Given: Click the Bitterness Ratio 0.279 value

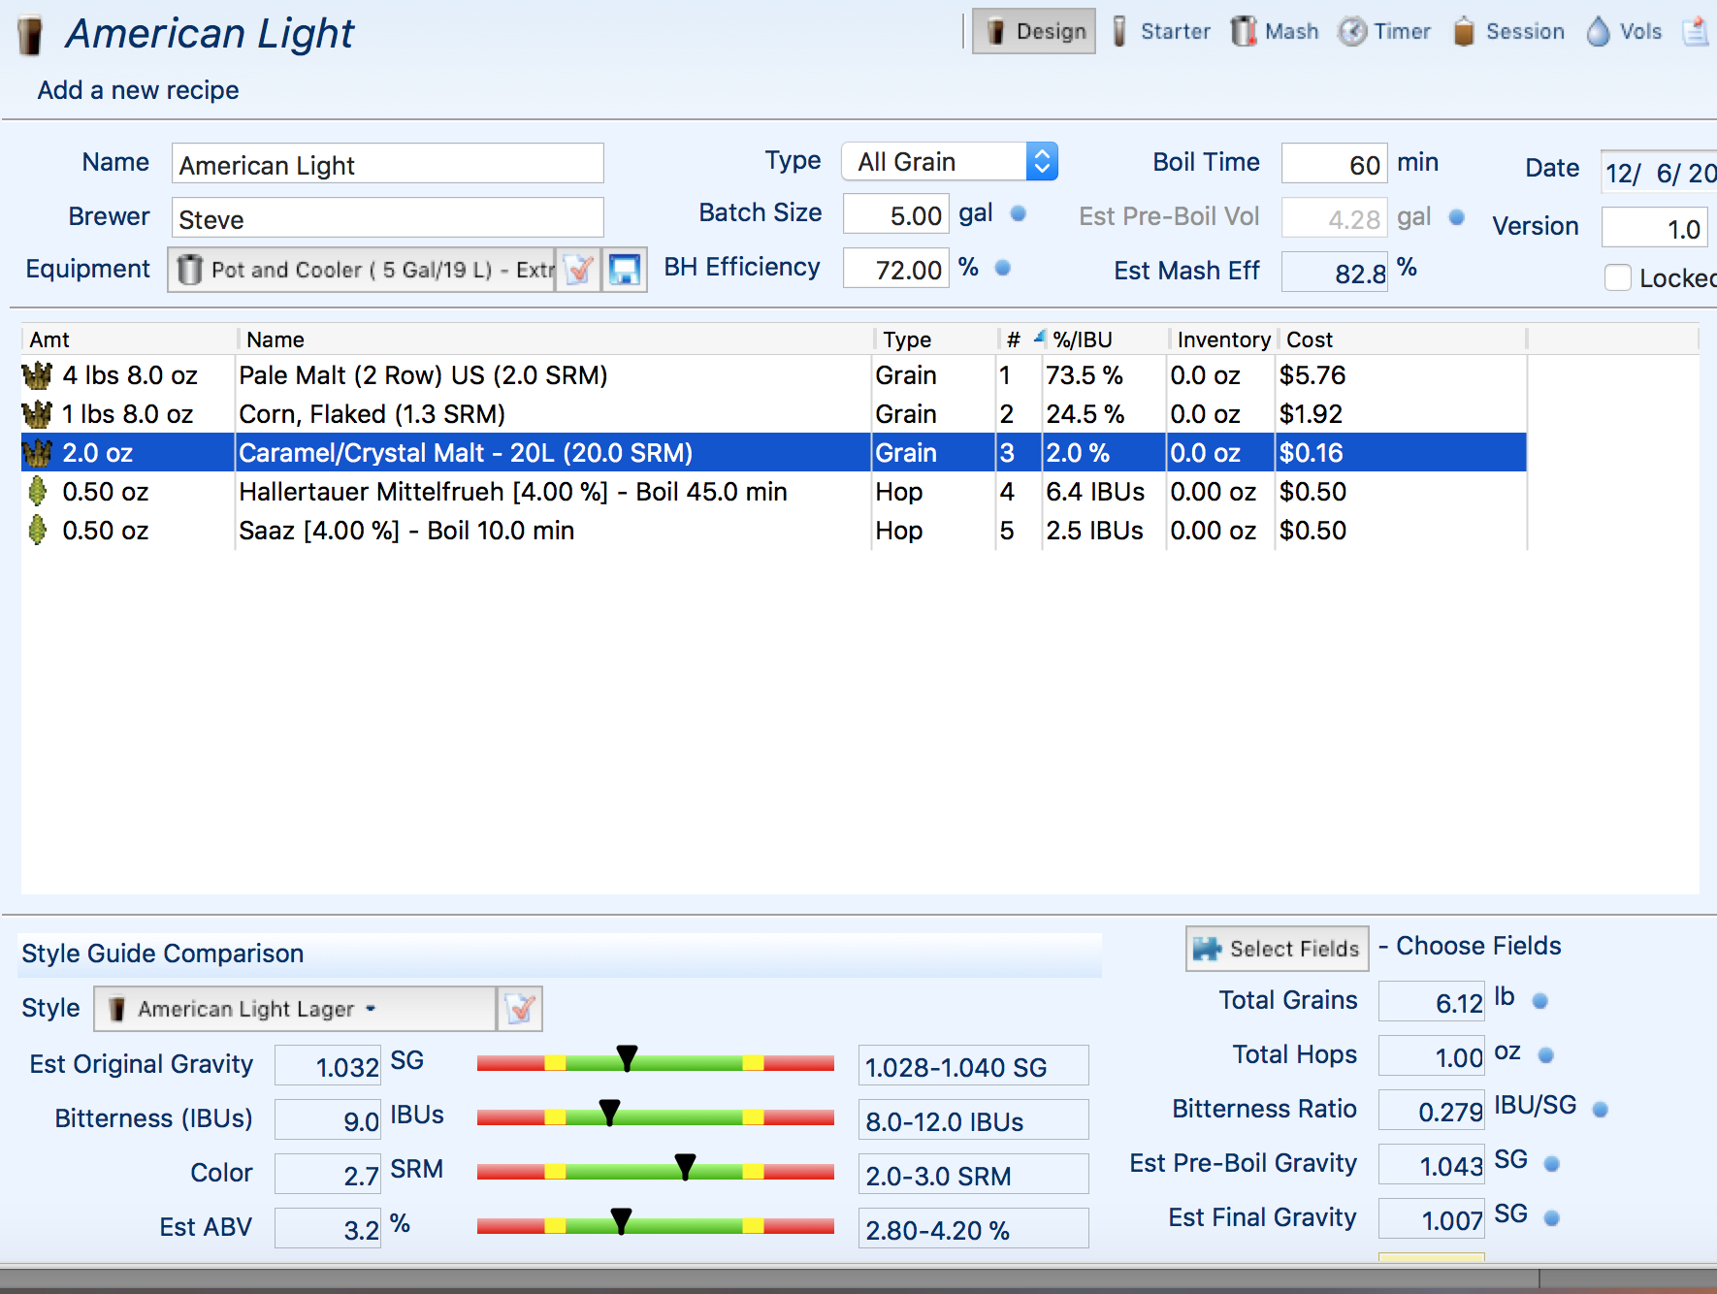Looking at the screenshot, I should 1432,1111.
